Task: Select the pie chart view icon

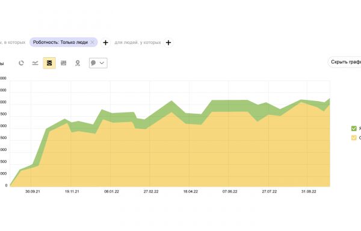Action: point(21,63)
